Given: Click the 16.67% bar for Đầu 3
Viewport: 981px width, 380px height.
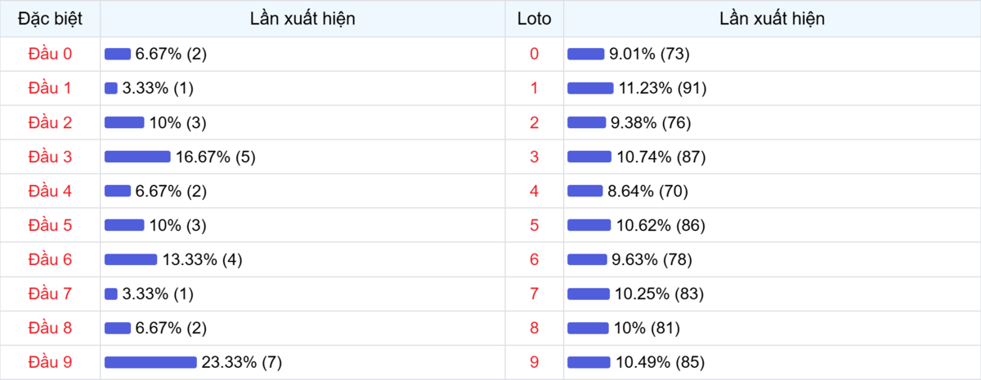Looking at the screenshot, I should point(137,157).
